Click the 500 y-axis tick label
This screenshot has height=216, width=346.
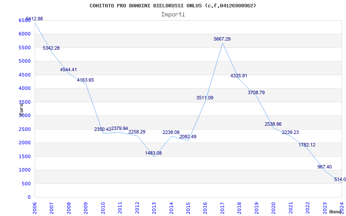26,184
